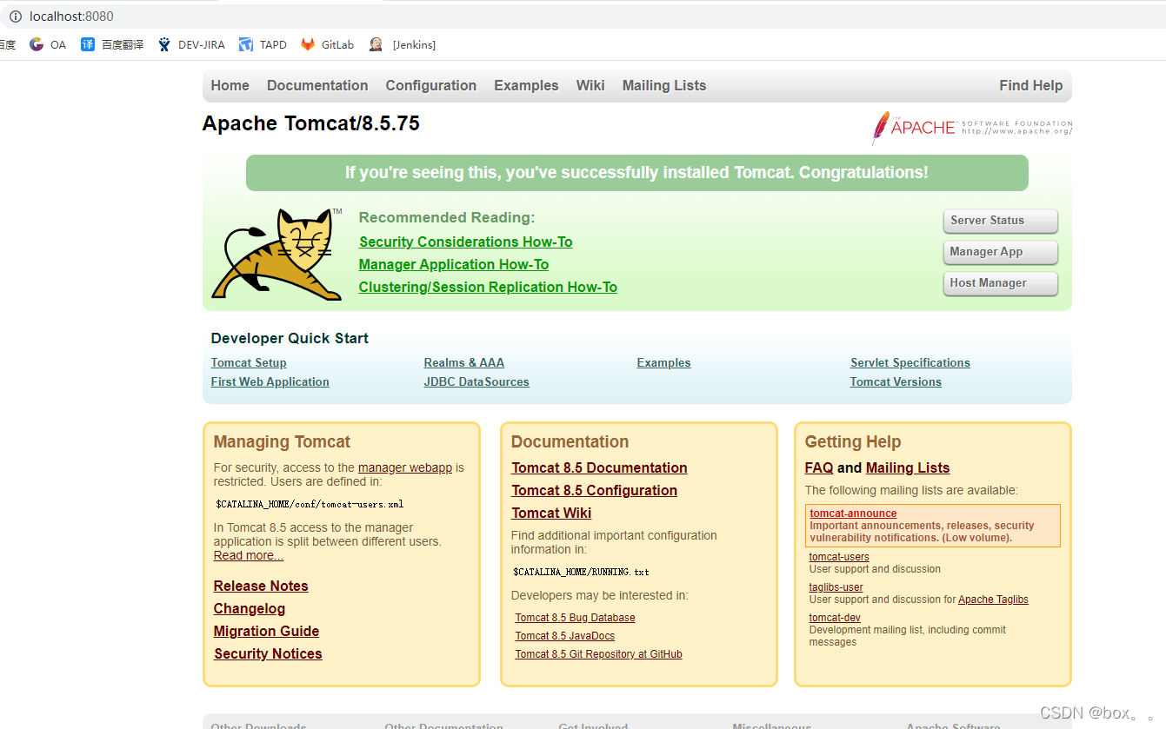The height and width of the screenshot is (729, 1166).
Task: Click $CATALINA_HOME/conf/tomcat-users.xml path text
Action: point(310,504)
